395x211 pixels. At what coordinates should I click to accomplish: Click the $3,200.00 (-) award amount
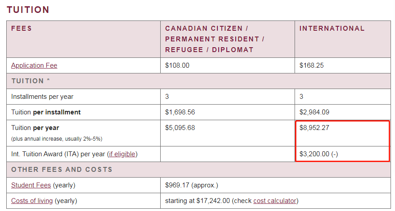[x=319, y=154]
